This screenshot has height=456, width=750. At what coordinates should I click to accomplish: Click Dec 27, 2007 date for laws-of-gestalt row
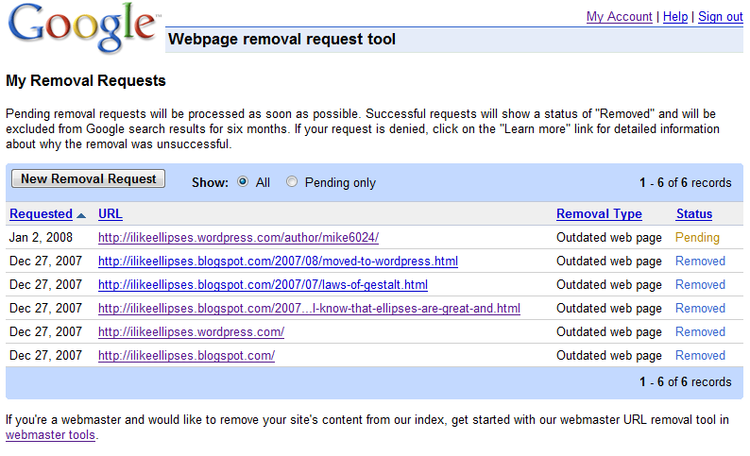(x=46, y=285)
